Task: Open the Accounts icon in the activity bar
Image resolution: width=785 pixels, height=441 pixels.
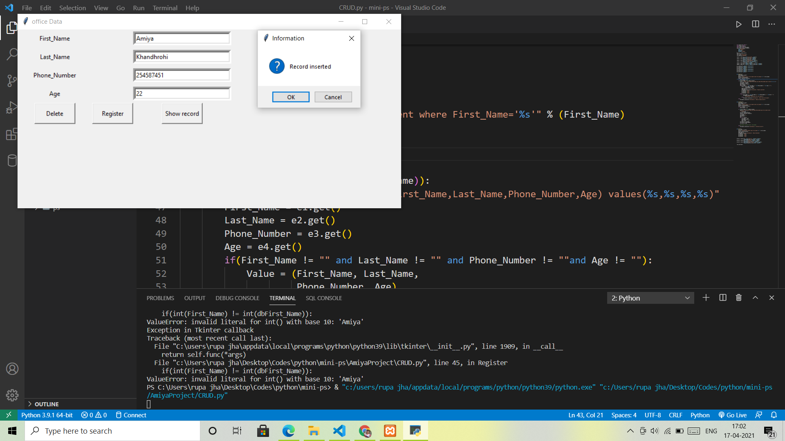Action: 12,369
